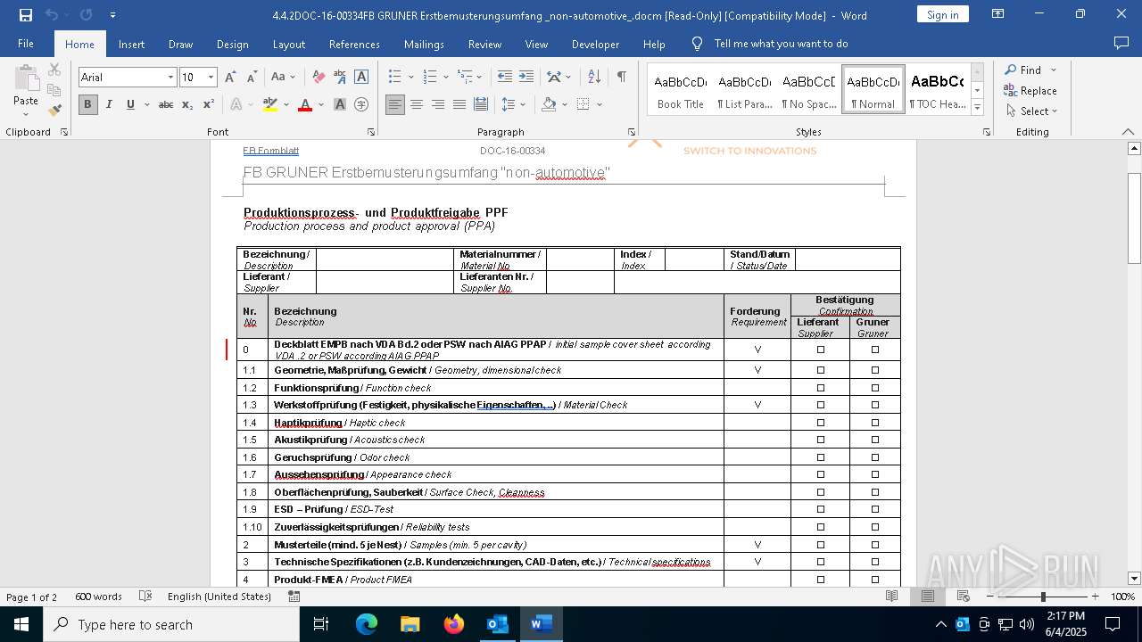Open the Select dropdown in Editing
The width and height of the screenshot is (1142, 642).
tap(1031, 111)
